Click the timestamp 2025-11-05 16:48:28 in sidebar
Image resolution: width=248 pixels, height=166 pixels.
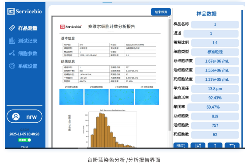pyautogui.click(x=24, y=134)
